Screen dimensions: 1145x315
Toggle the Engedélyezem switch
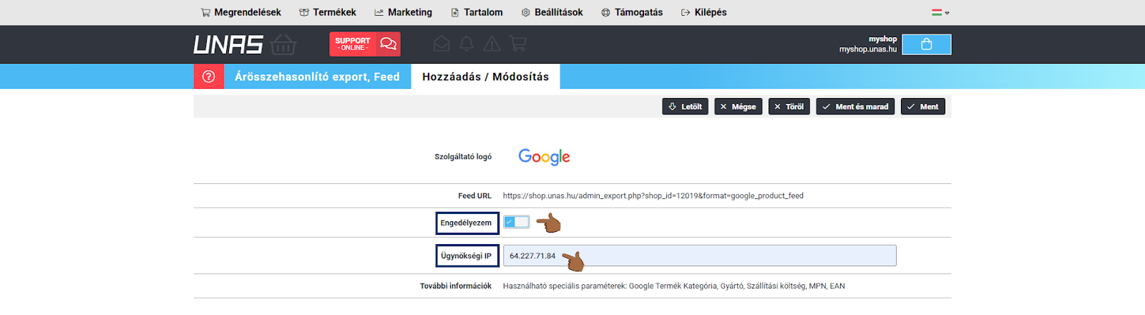[516, 222]
